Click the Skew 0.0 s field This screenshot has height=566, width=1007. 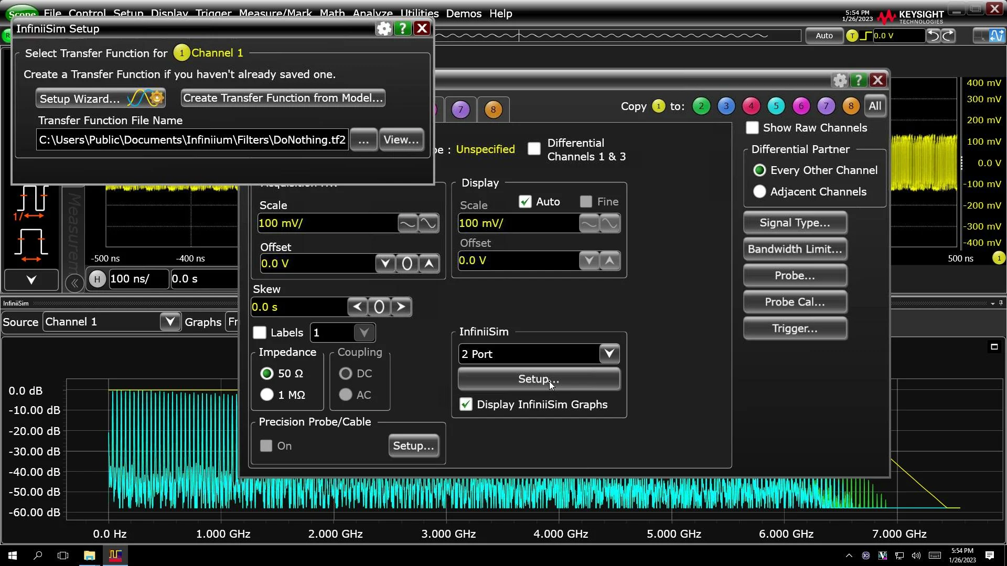point(299,307)
